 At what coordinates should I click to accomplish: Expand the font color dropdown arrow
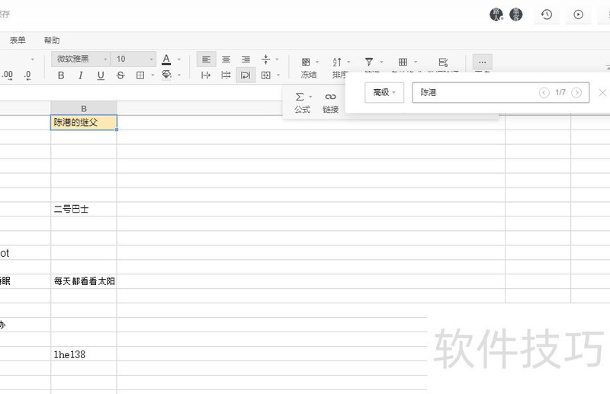tap(179, 59)
